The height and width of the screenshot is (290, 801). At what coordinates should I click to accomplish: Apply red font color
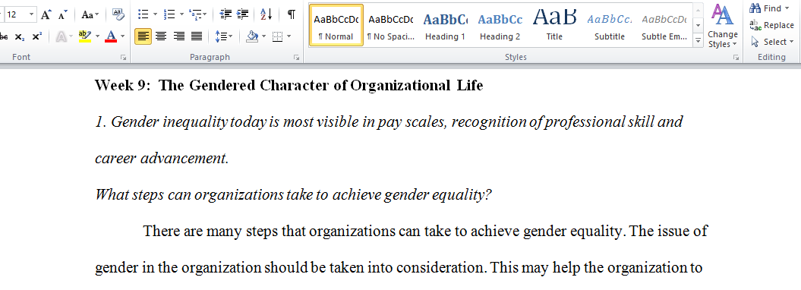click(x=110, y=36)
